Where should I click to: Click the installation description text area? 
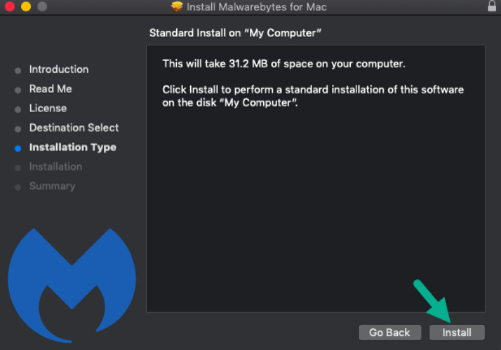click(316, 178)
